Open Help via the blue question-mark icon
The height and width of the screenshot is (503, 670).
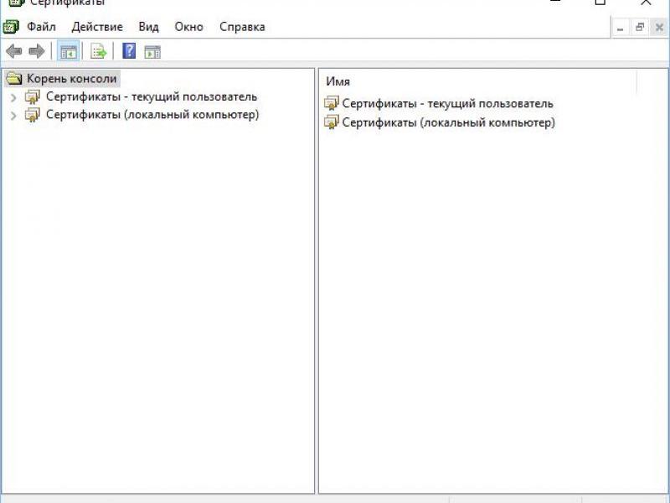[x=129, y=51]
